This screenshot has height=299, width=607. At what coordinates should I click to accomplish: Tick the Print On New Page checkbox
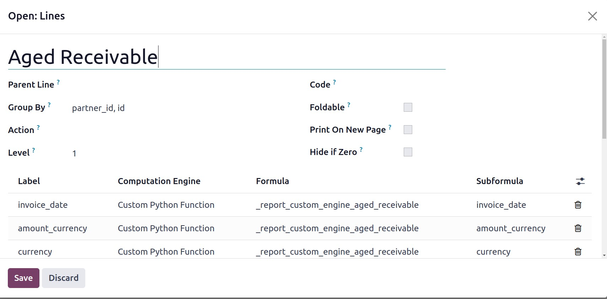pos(408,130)
